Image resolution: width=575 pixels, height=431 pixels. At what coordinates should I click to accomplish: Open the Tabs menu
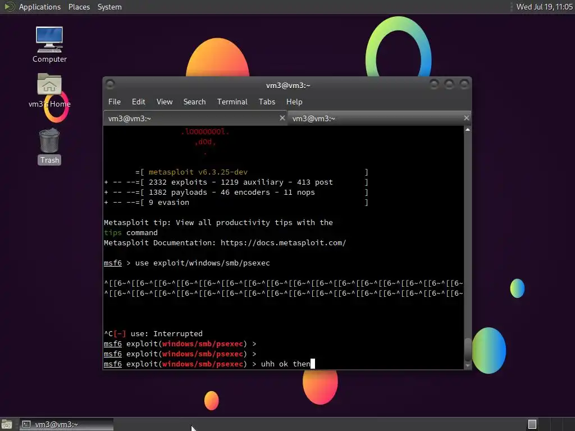(x=267, y=102)
